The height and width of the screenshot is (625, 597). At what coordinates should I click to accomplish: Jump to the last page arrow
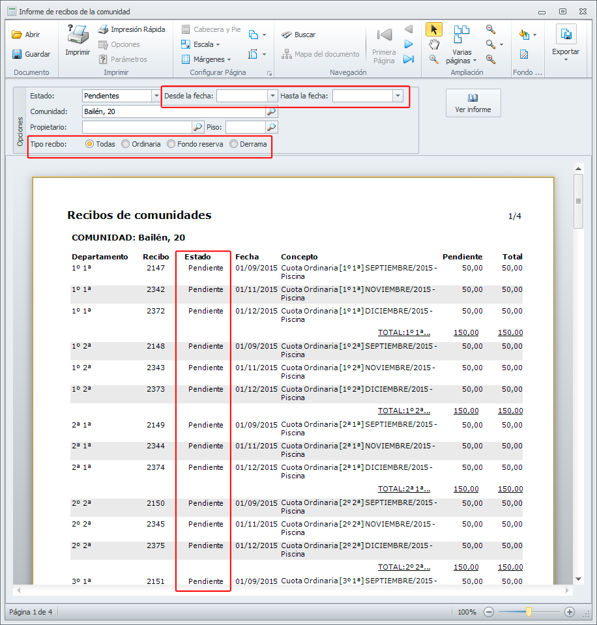point(409,59)
